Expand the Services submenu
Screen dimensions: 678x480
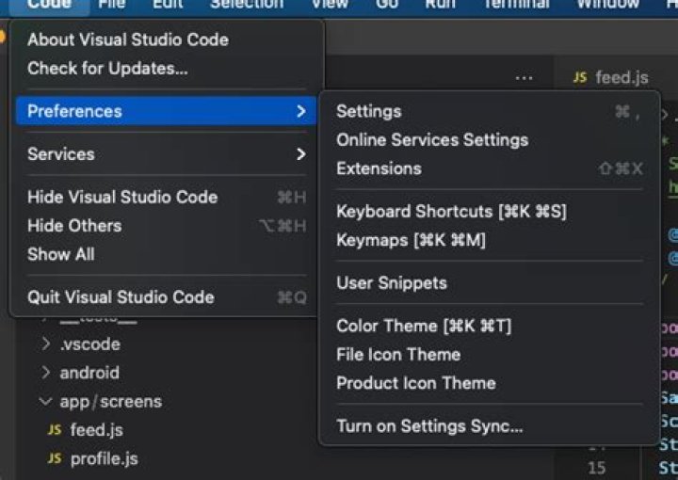[167, 154]
